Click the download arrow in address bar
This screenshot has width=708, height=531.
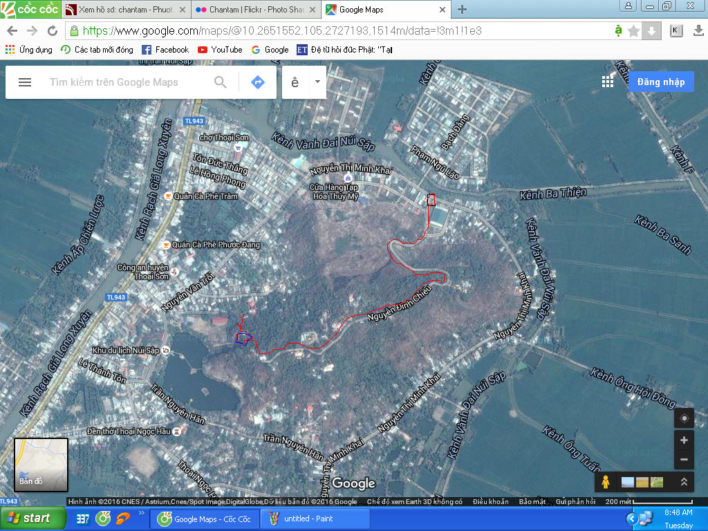651,30
